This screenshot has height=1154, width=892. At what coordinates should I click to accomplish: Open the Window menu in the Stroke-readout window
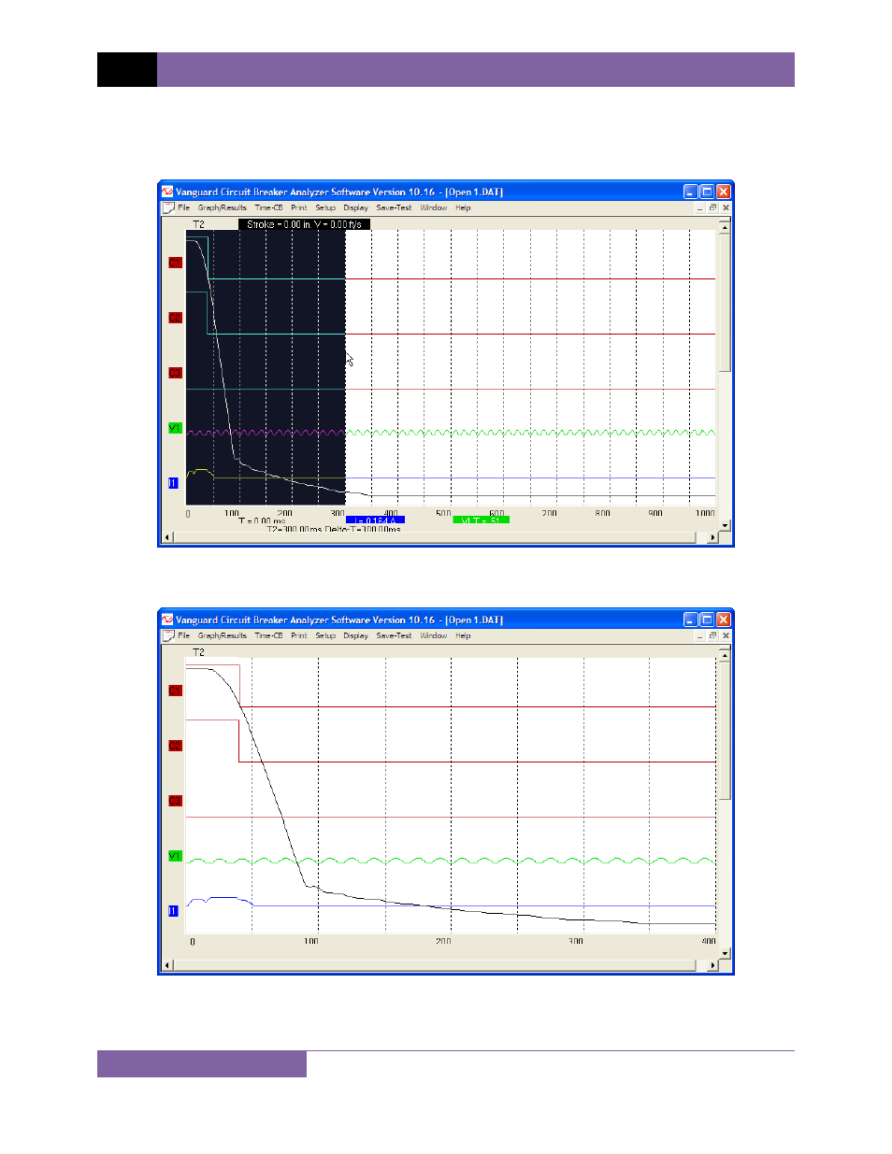(x=433, y=207)
